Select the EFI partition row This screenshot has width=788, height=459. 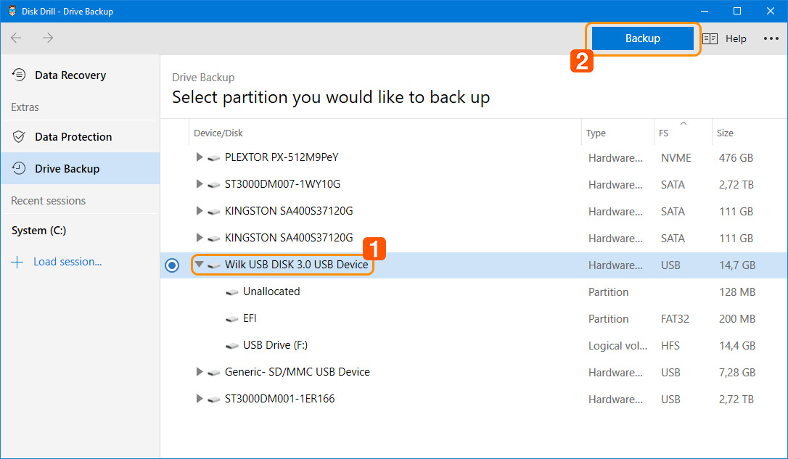coord(473,318)
